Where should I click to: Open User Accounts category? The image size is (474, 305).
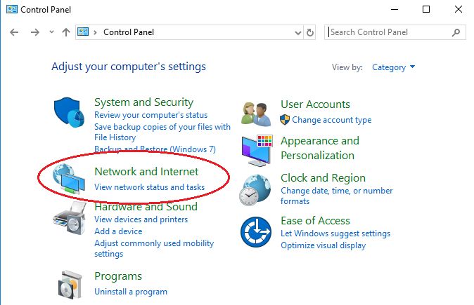click(315, 104)
